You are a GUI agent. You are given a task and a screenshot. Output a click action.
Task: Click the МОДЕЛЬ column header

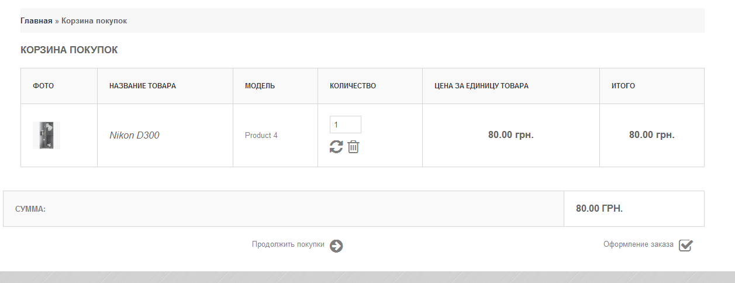[260, 86]
